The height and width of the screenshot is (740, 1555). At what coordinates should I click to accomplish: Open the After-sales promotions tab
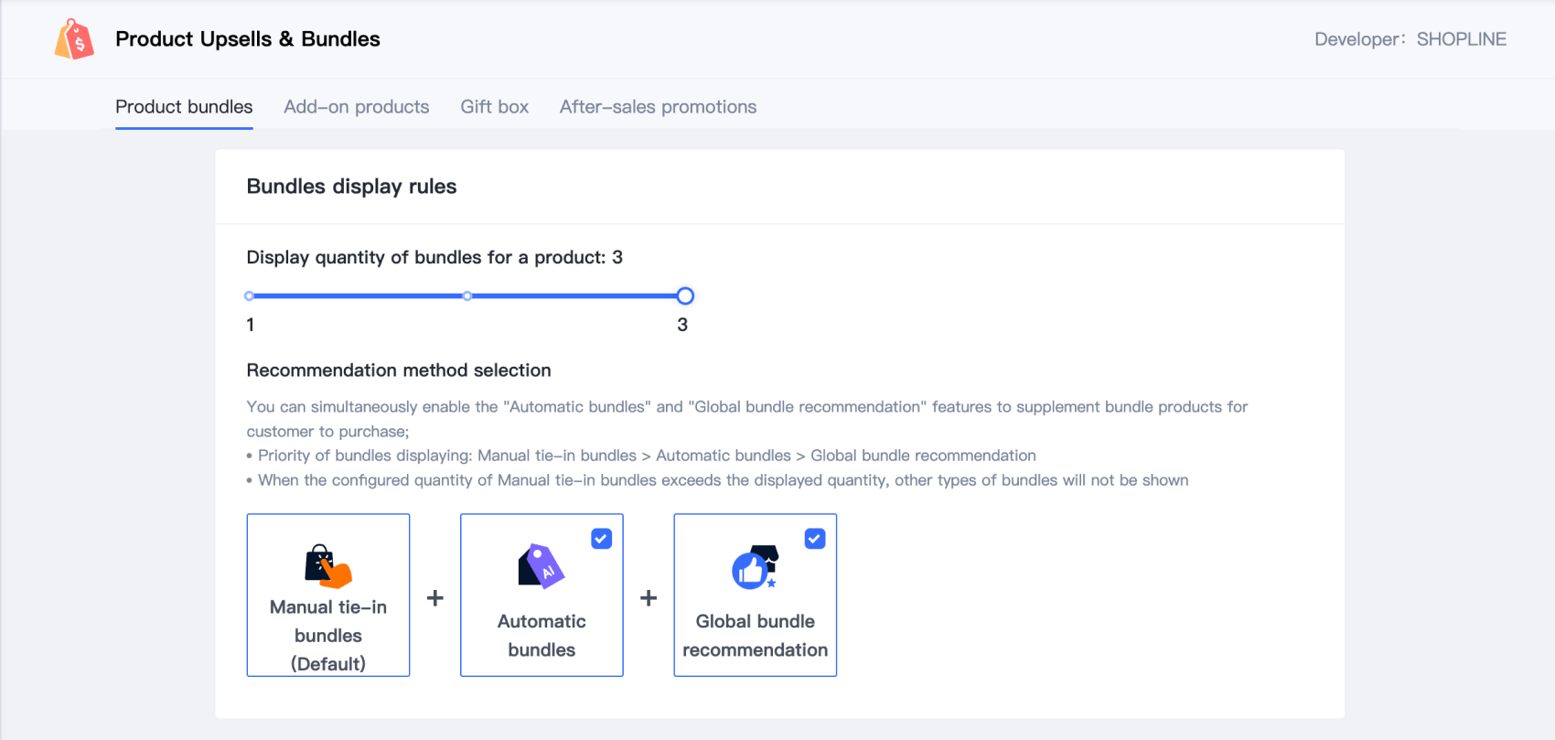coord(658,107)
